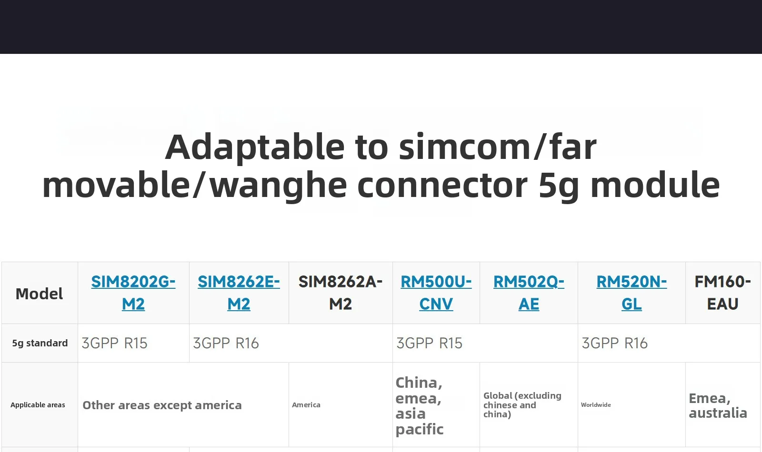Click 3GPP R16 under SIM8262E-M2 column
The image size is (762, 452).
coord(226,343)
